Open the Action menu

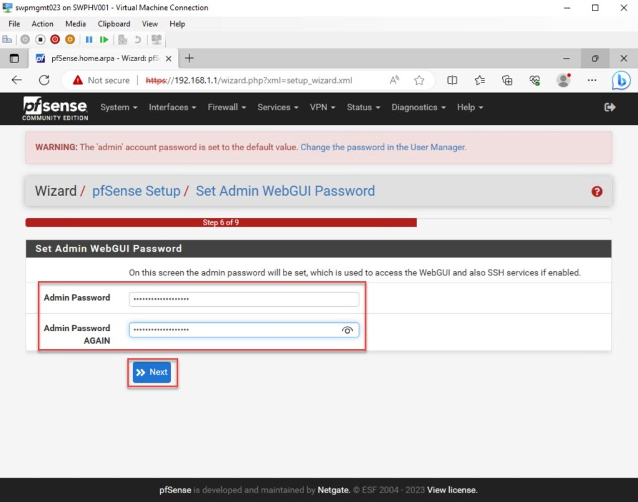pyautogui.click(x=42, y=24)
